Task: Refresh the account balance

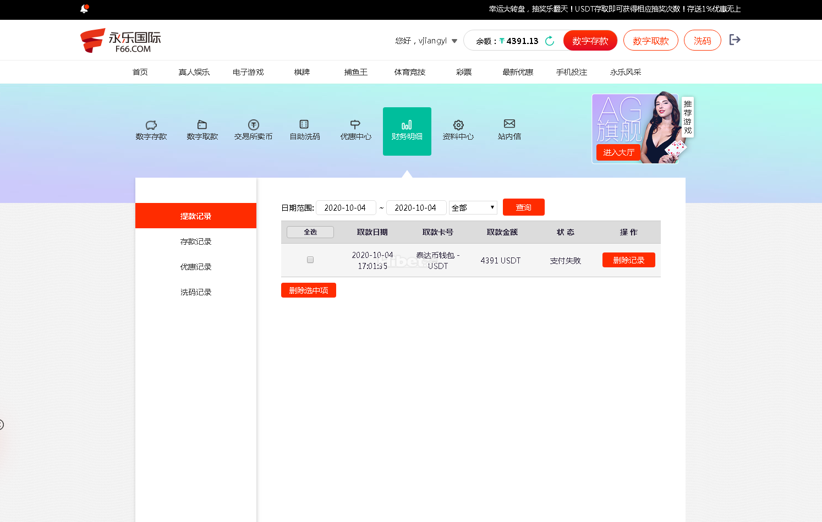Action: [549, 41]
